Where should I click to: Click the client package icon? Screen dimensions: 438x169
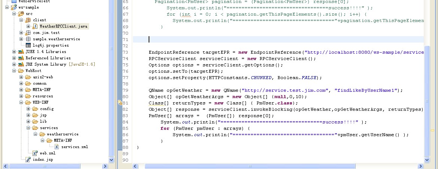[x=28, y=20]
